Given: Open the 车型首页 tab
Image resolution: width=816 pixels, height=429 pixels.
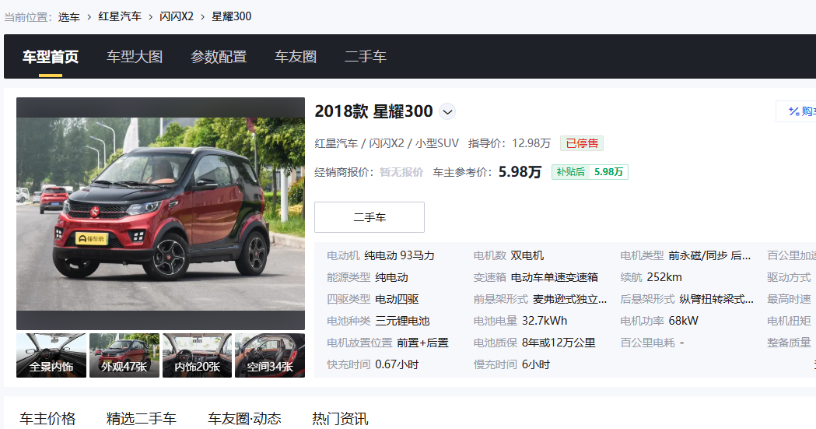Looking at the screenshot, I should pyautogui.click(x=51, y=57).
